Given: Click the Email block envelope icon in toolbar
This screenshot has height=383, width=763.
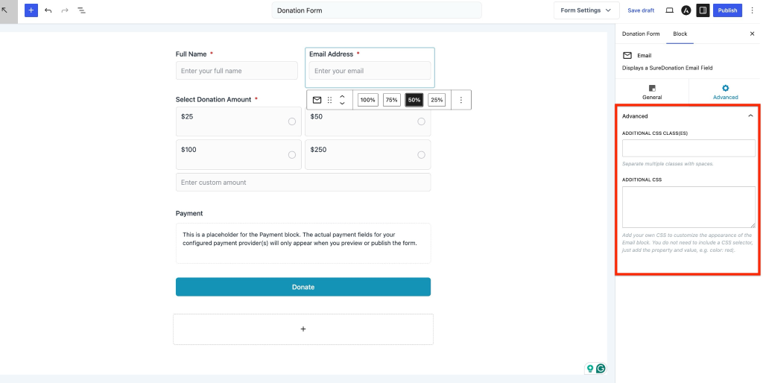Looking at the screenshot, I should click(x=317, y=100).
